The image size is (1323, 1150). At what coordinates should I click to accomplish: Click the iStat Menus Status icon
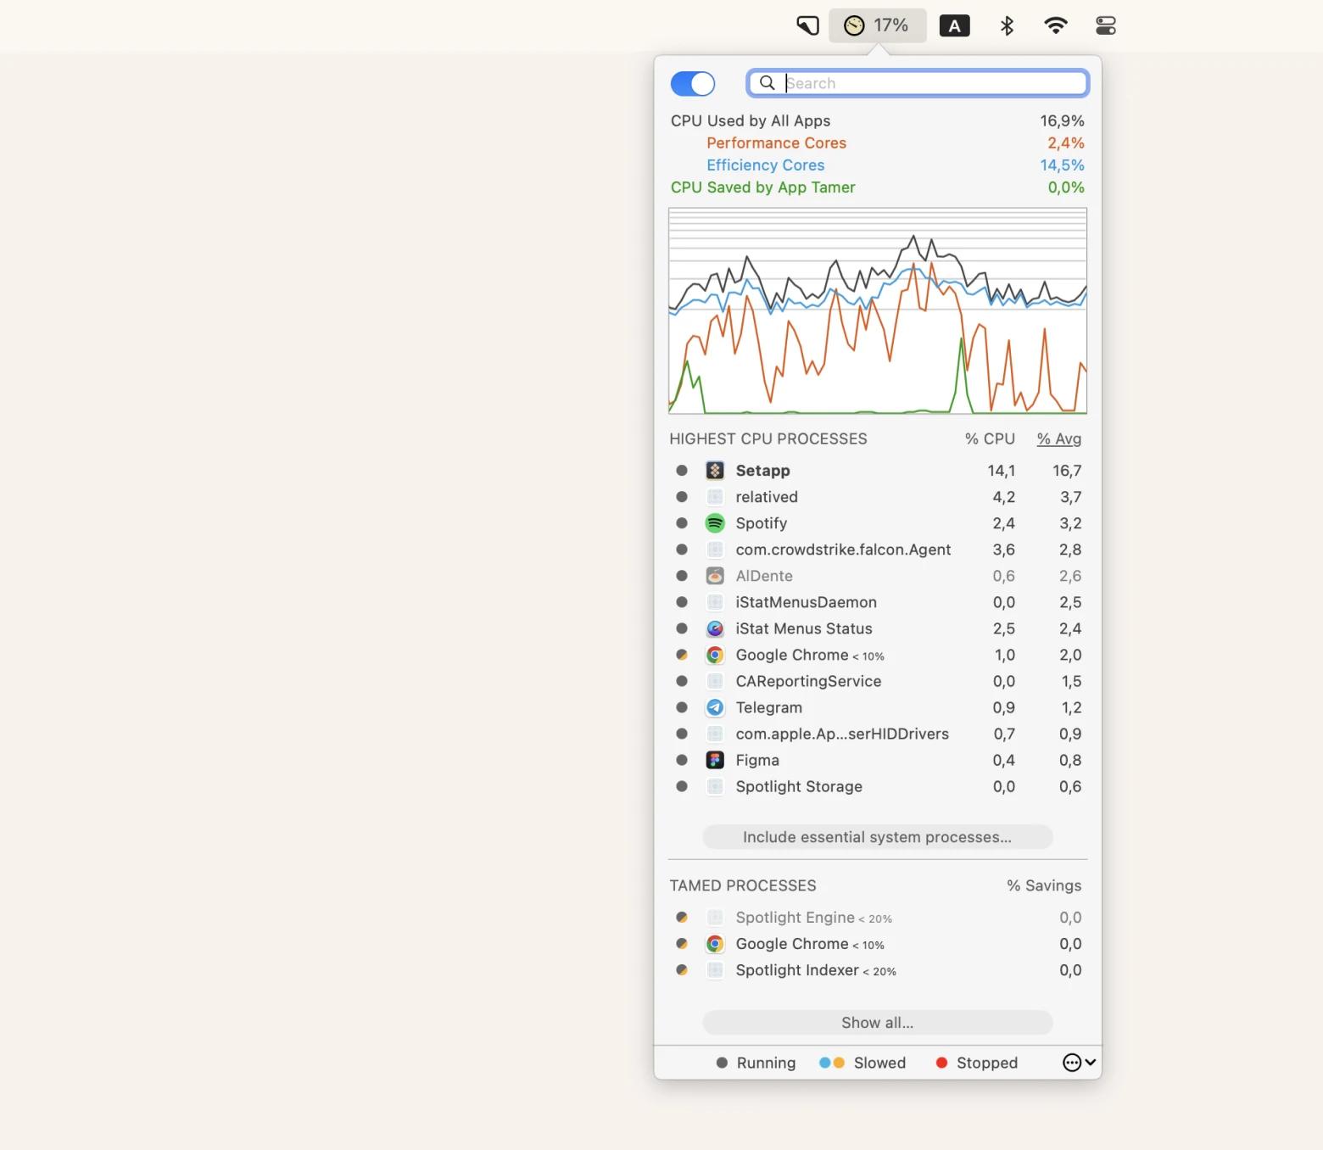tap(715, 628)
